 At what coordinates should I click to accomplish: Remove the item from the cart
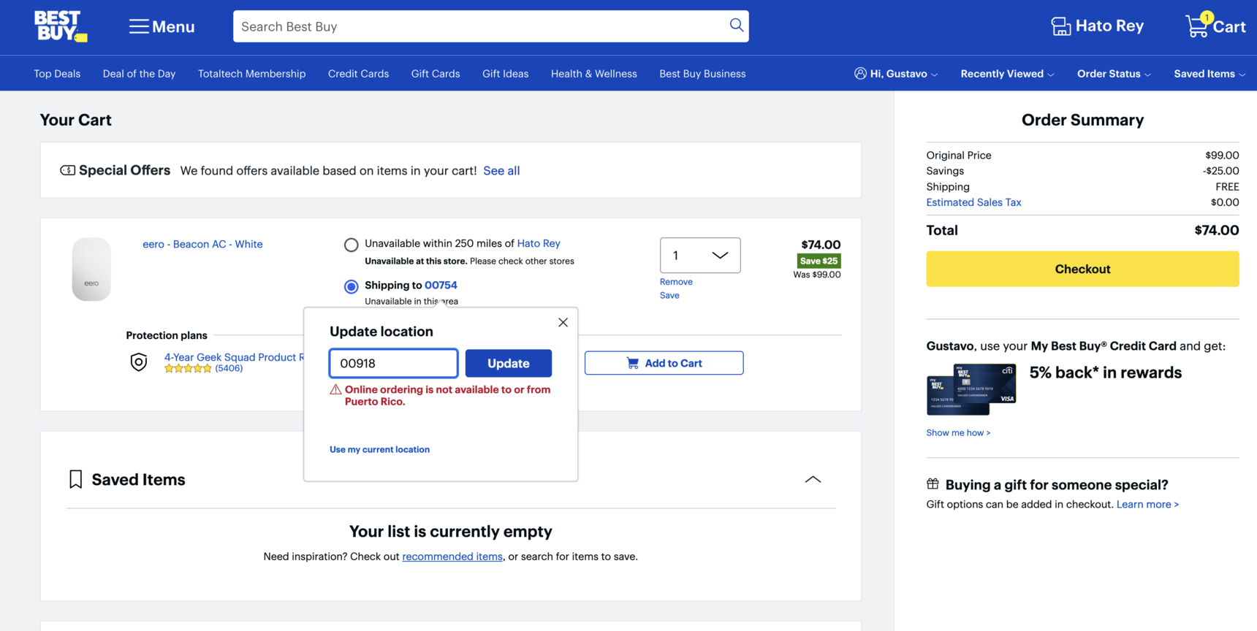676,282
